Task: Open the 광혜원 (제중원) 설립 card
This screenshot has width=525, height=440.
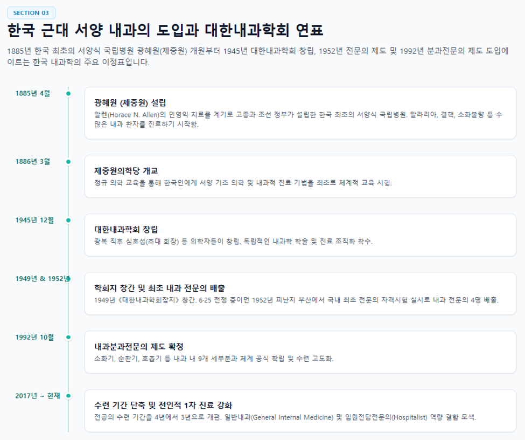Action: [300, 113]
